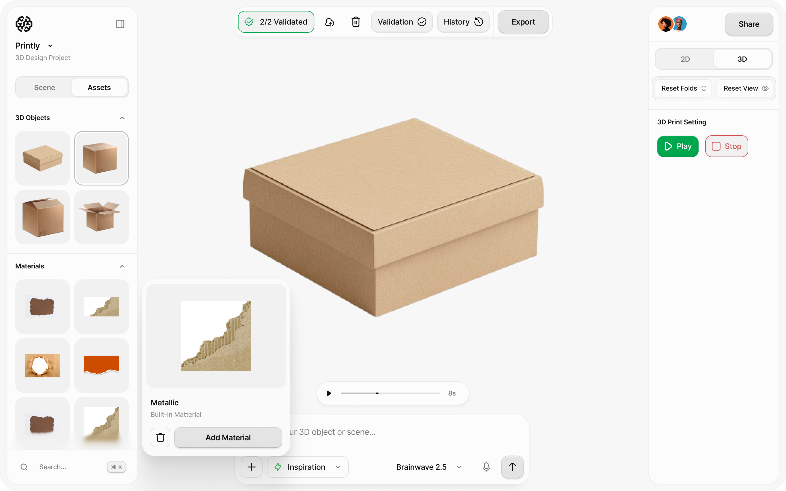
Task: Collapse the 3D Objects section
Action: pos(122,118)
